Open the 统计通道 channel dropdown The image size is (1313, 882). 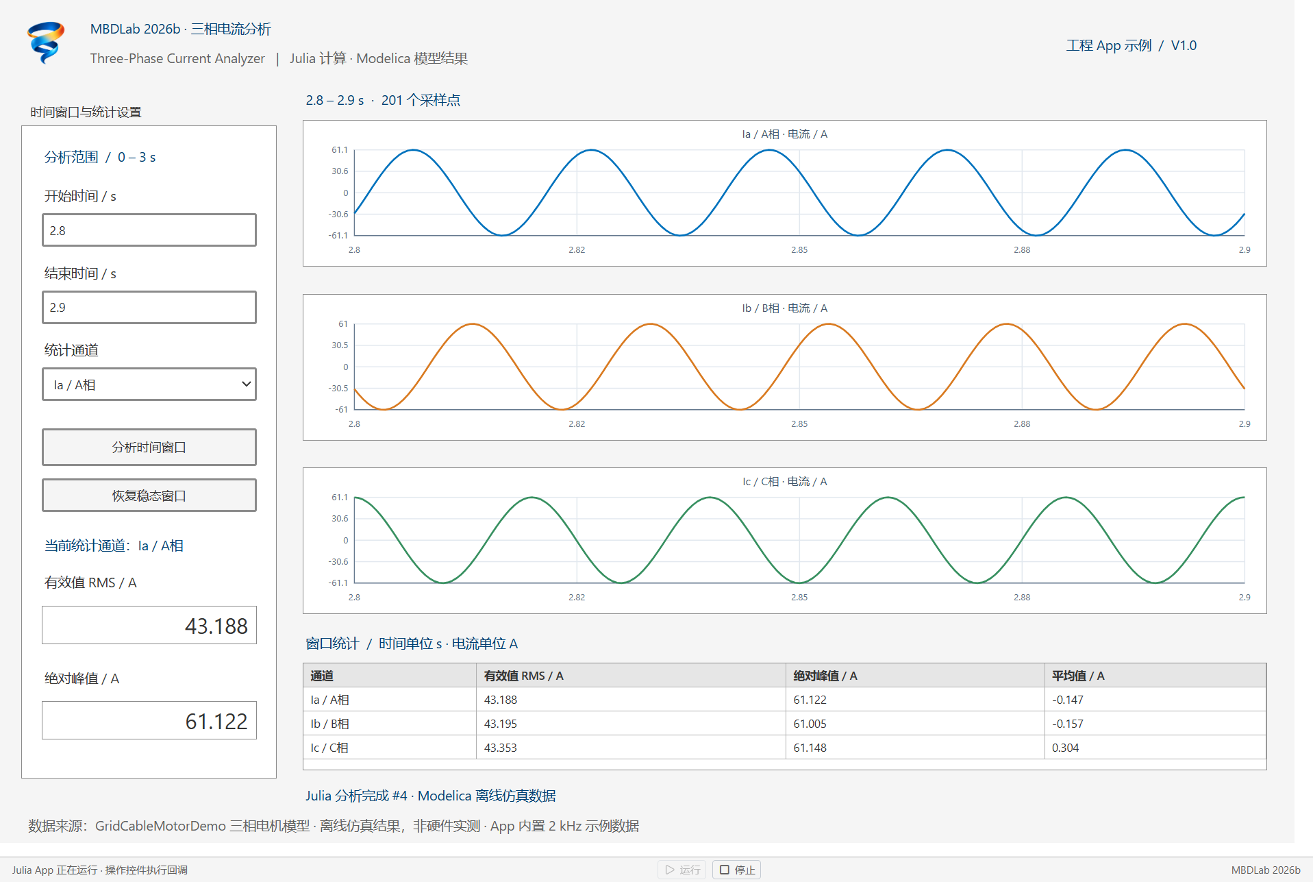tap(149, 384)
